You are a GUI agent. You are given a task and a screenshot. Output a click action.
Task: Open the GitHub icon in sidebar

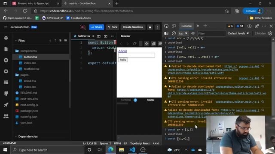6,93
